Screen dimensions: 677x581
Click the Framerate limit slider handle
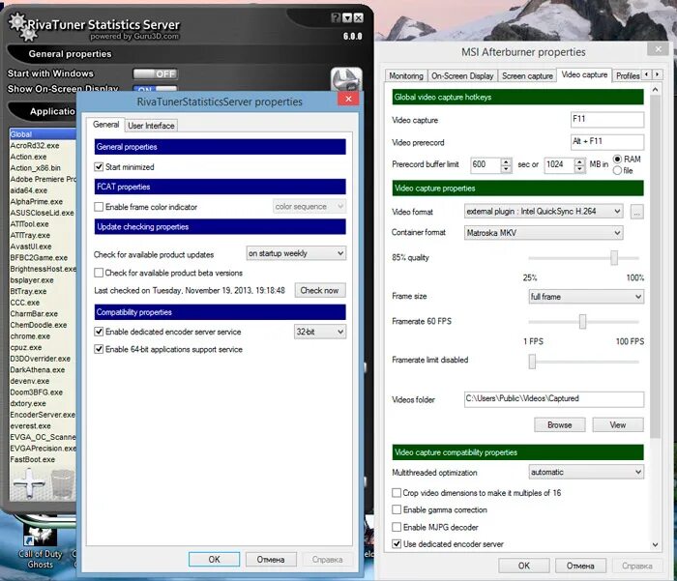point(532,362)
